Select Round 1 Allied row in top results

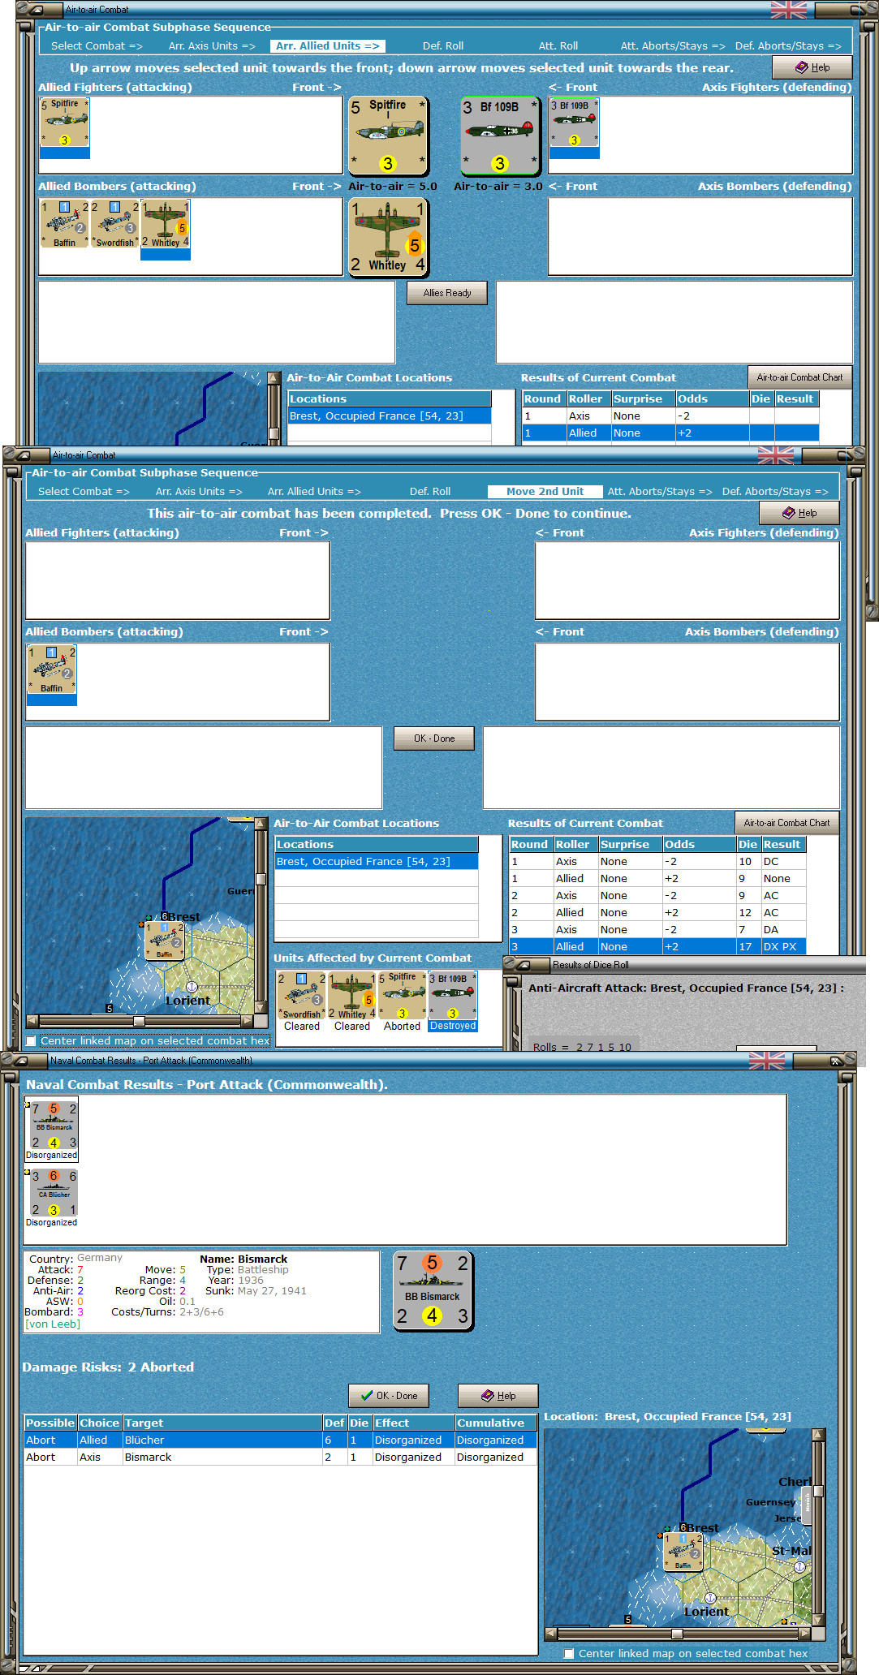click(670, 433)
